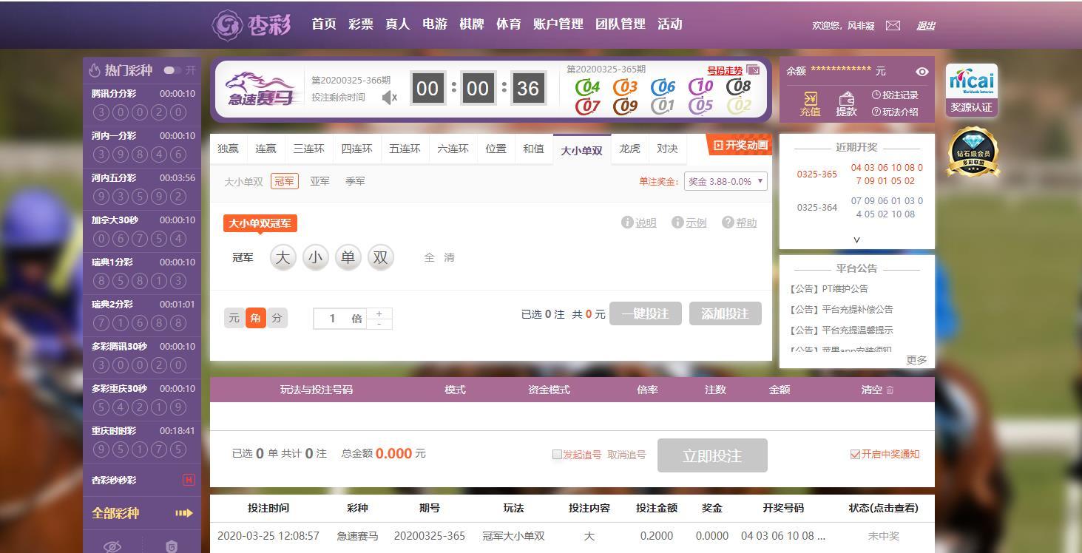The width and height of the screenshot is (1082, 553).
Task: Check the 发起追号 checkbox
Action: tap(557, 455)
